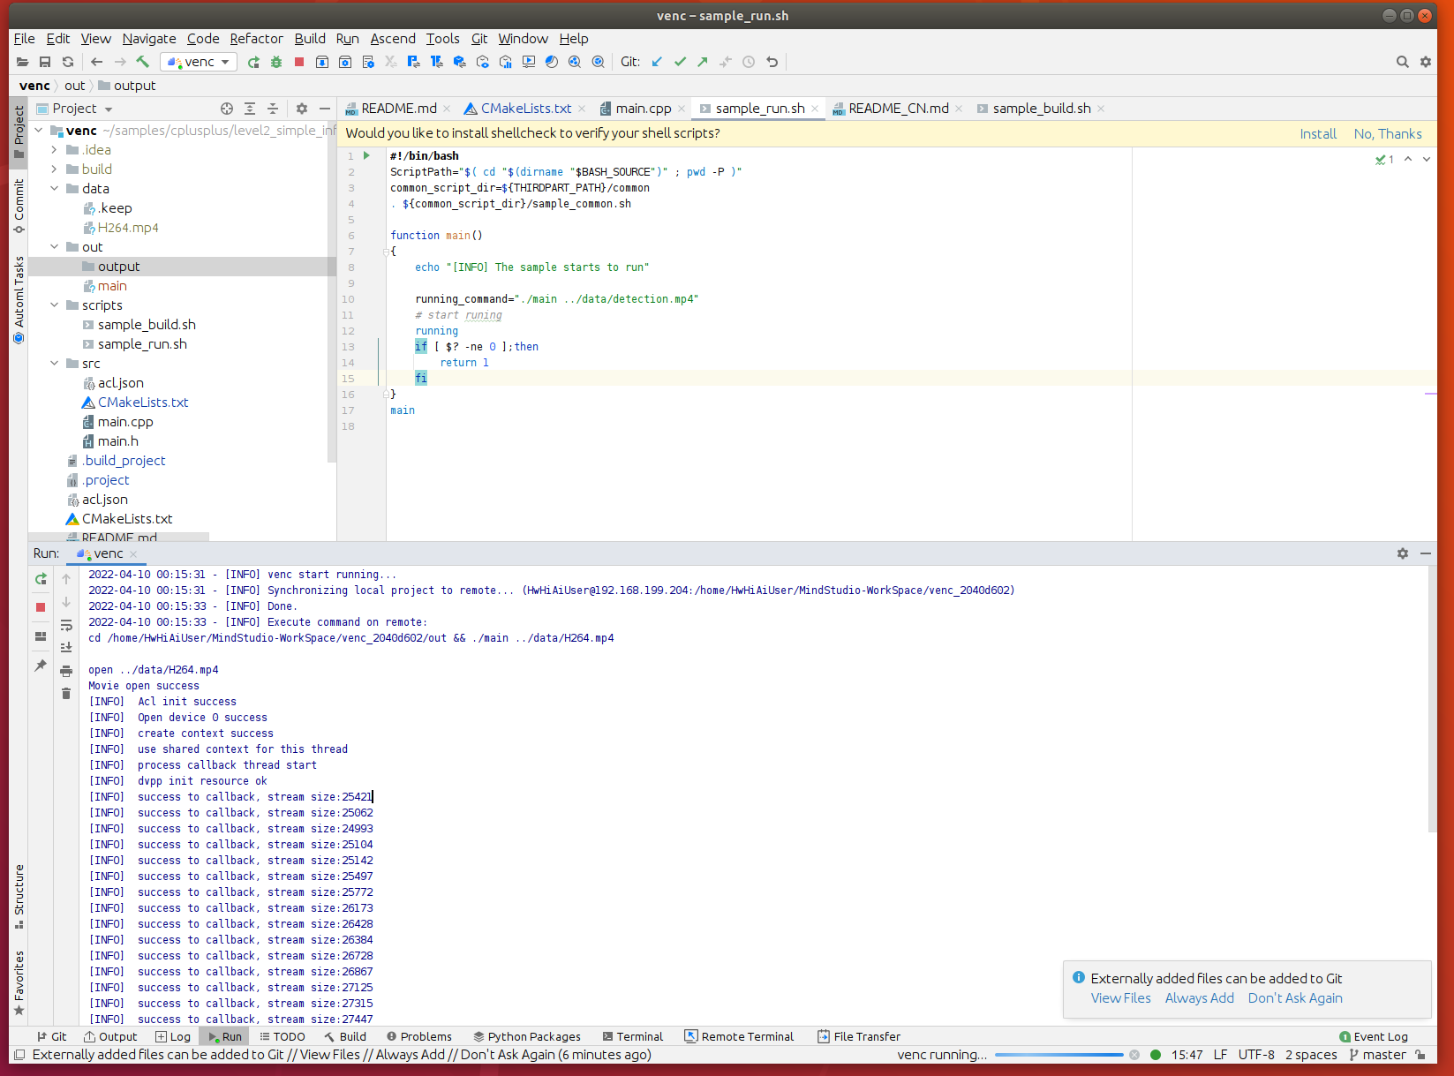The height and width of the screenshot is (1076, 1454).
Task: Click the venc running progress bar
Action: coord(1058,1055)
